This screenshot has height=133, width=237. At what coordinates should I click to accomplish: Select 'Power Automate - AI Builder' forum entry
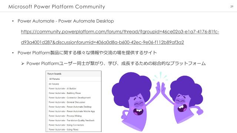coord(63,89)
